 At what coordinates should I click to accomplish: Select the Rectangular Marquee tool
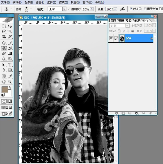coord(4,26)
